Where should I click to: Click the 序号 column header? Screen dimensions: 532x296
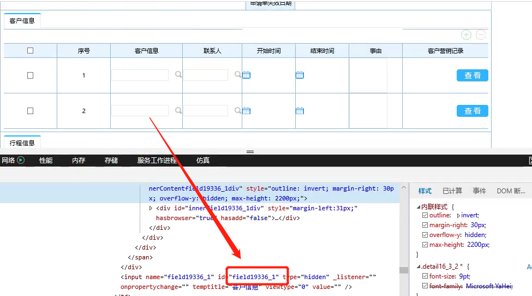84,51
